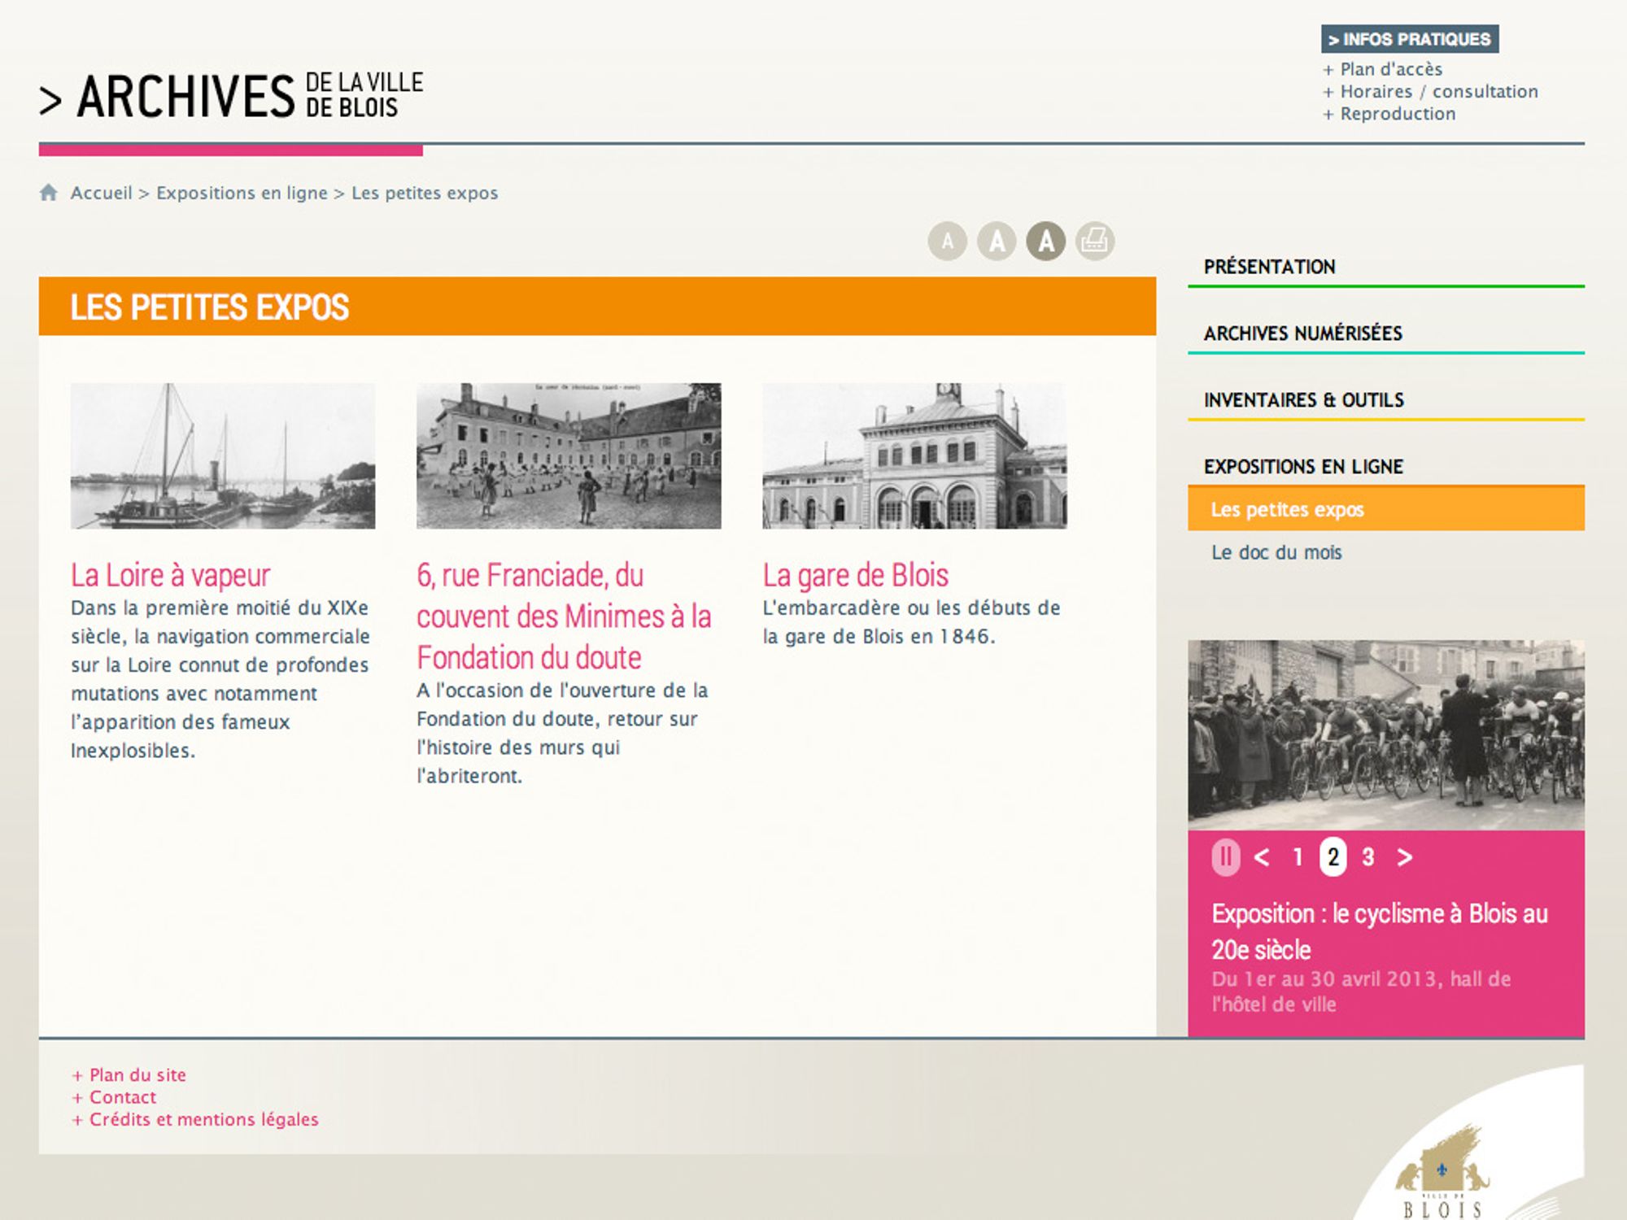Select the medium font size icon

pos(997,242)
